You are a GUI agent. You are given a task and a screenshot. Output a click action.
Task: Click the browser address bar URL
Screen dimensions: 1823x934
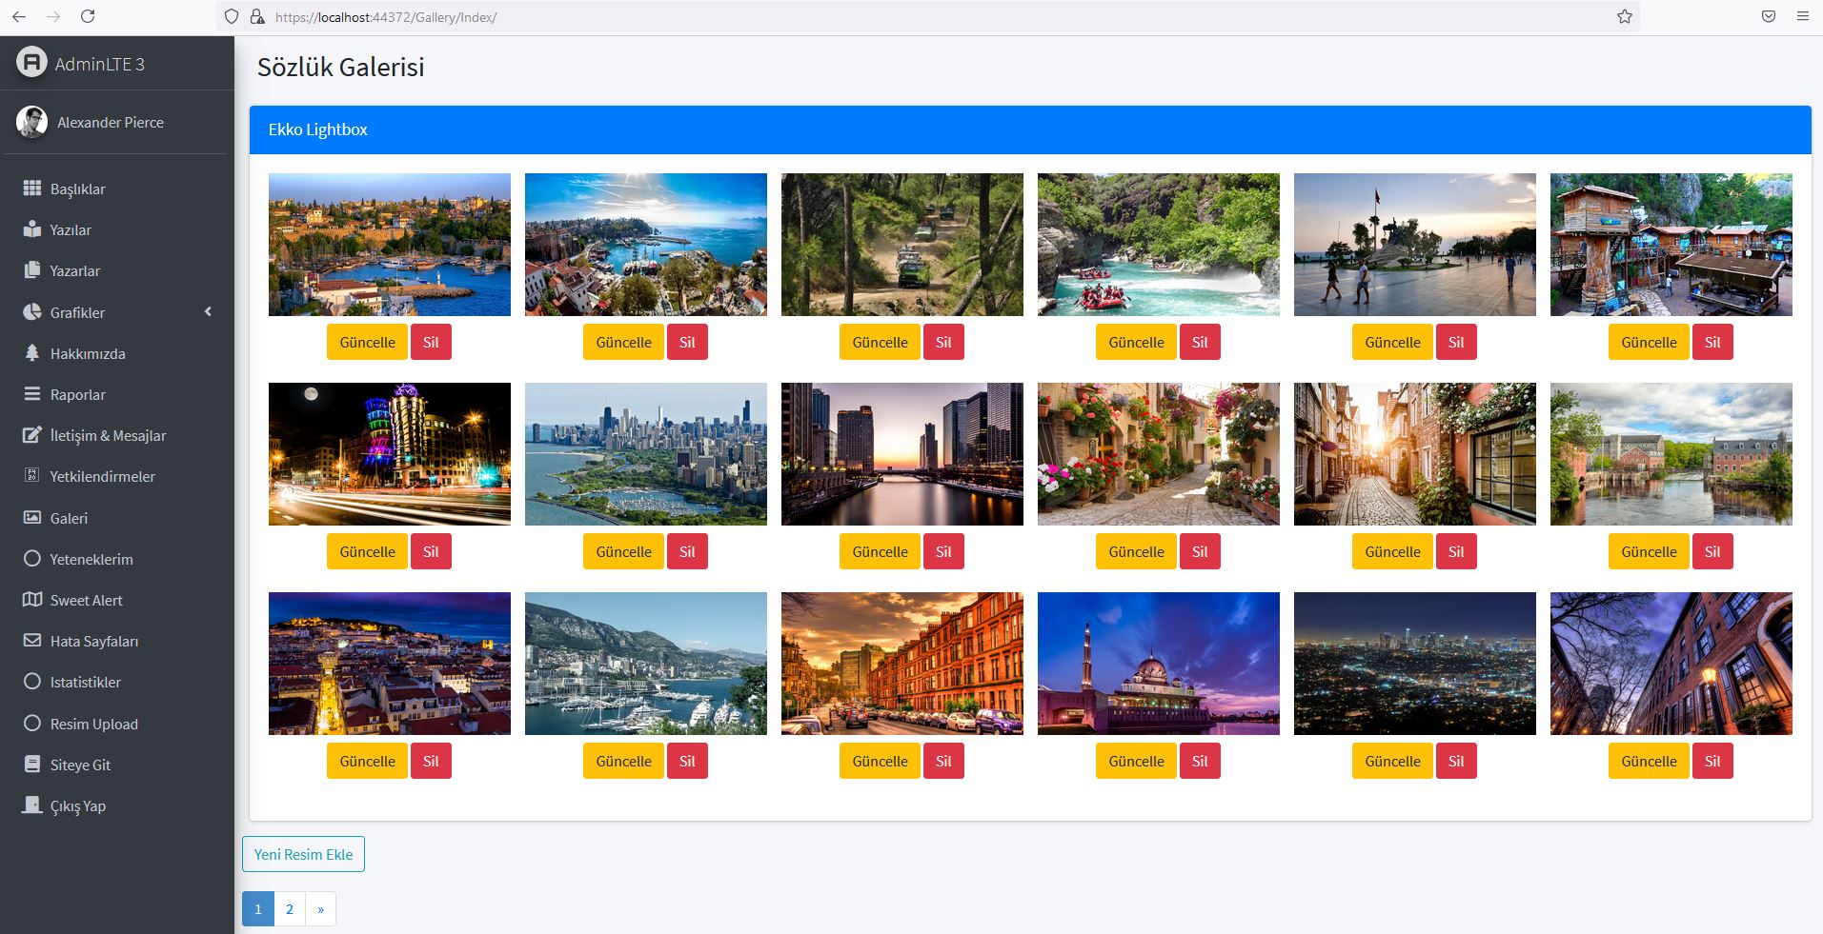[x=386, y=17]
